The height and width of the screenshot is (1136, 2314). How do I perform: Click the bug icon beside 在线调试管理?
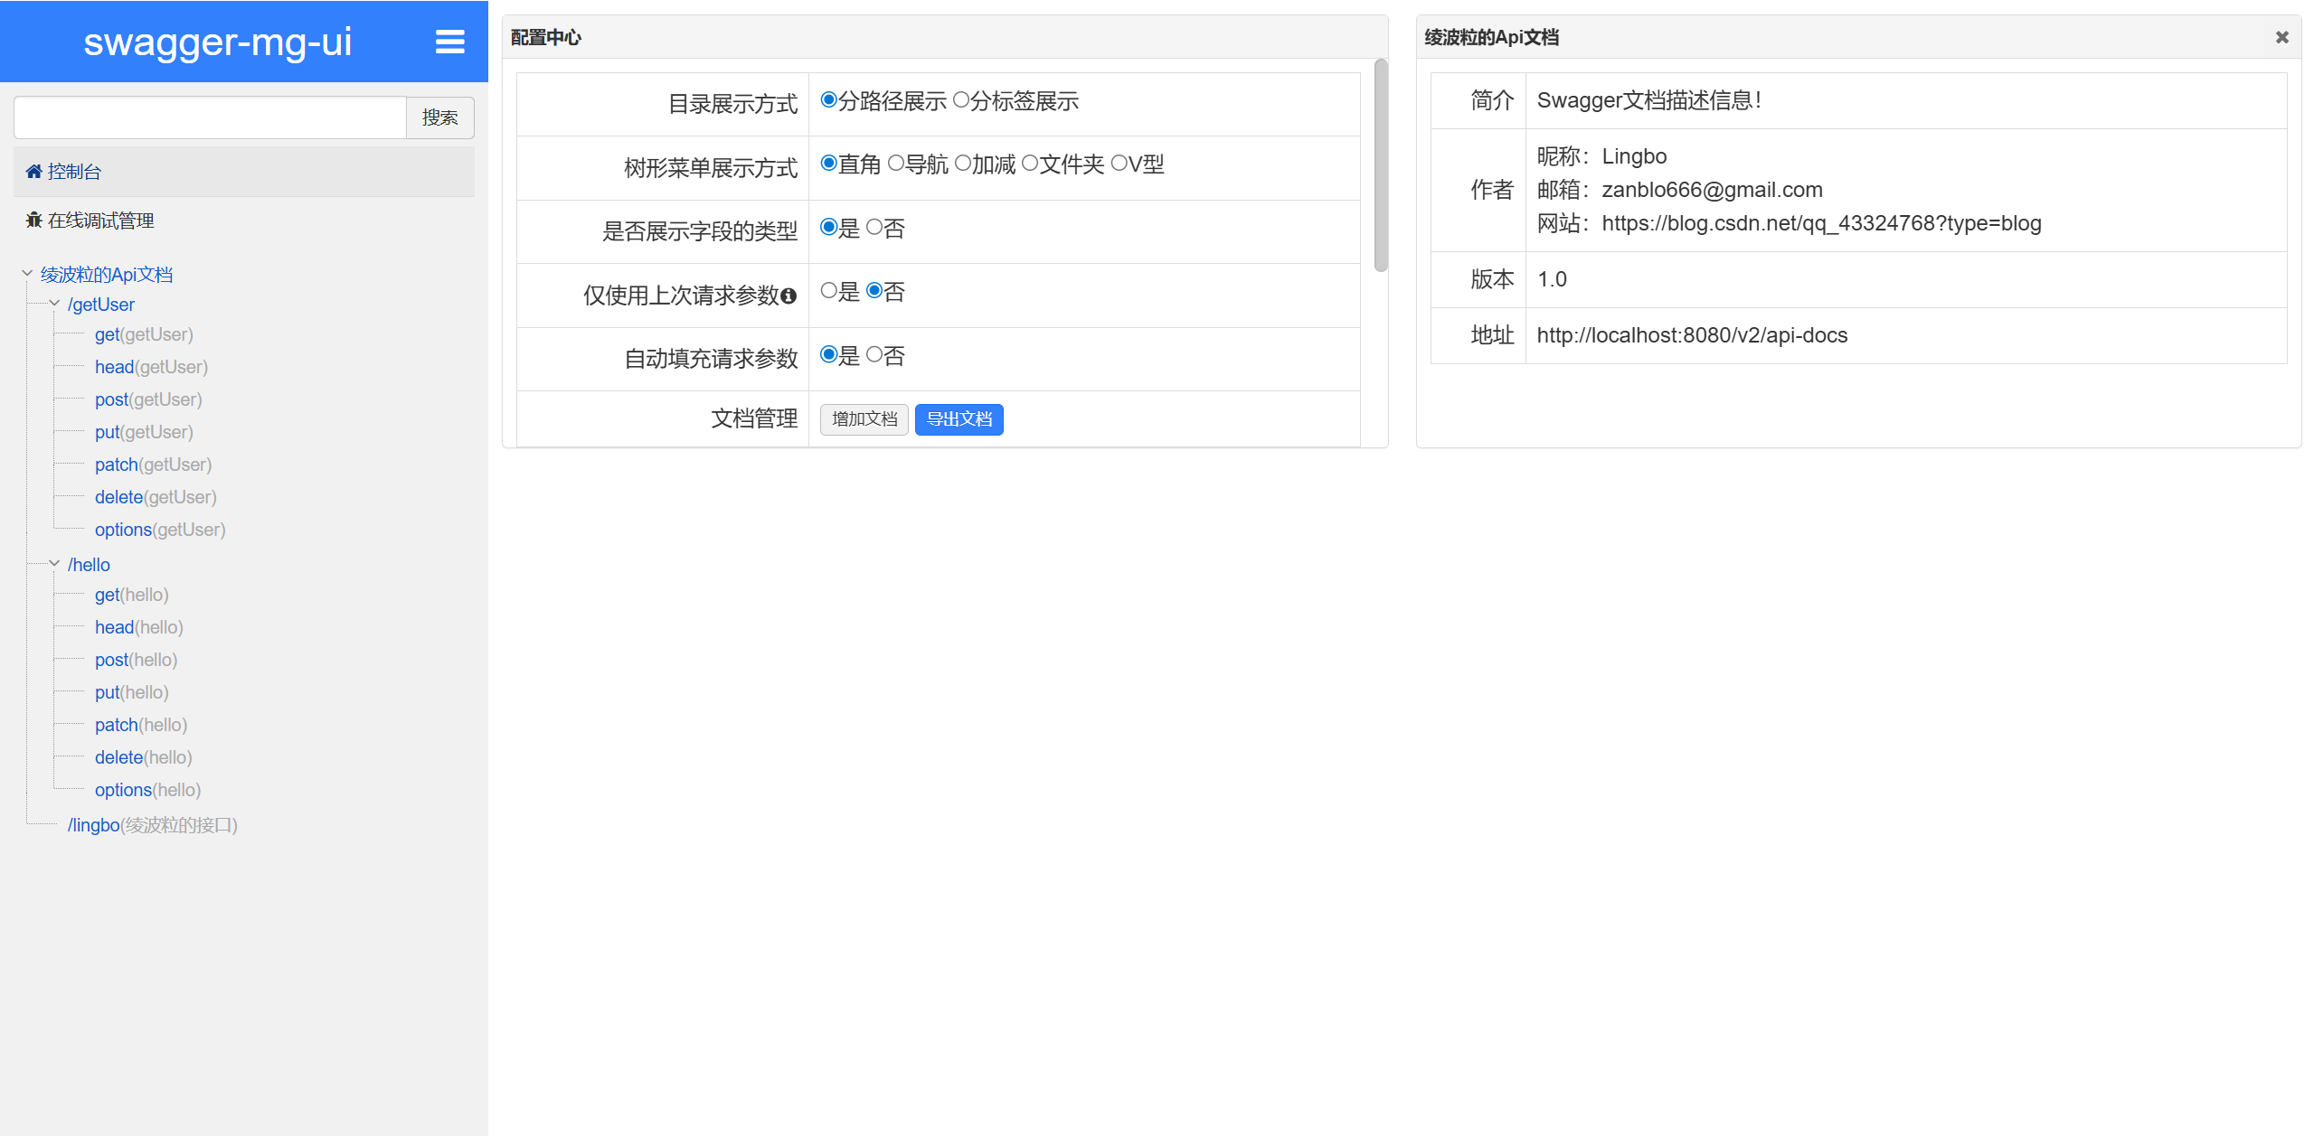coord(33,221)
